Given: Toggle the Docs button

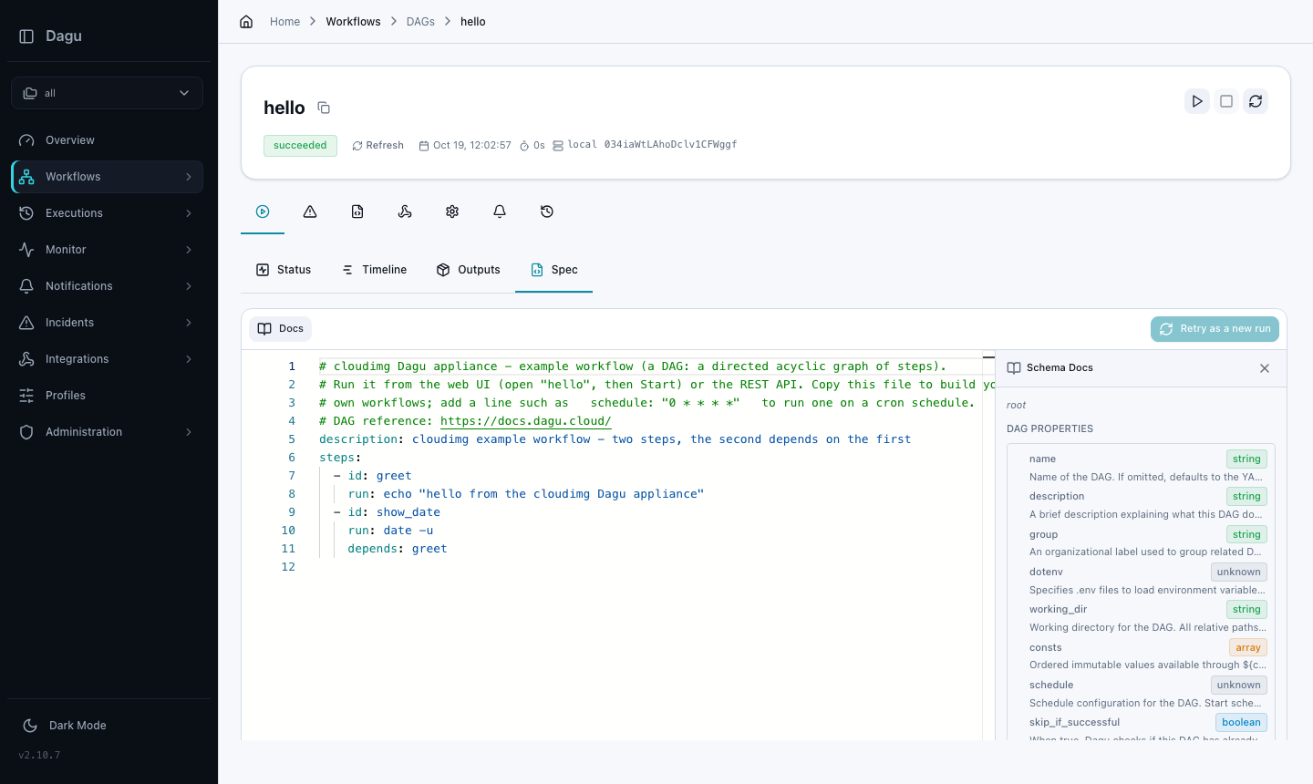Looking at the screenshot, I should pyautogui.click(x=281, y=329).
